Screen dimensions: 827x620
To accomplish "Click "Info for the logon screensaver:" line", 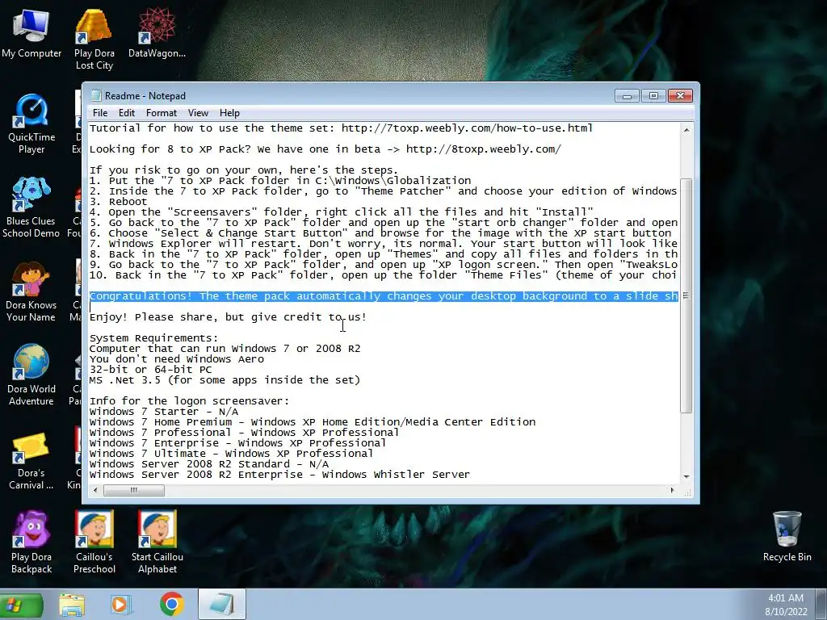I will [x=189, y=401].
